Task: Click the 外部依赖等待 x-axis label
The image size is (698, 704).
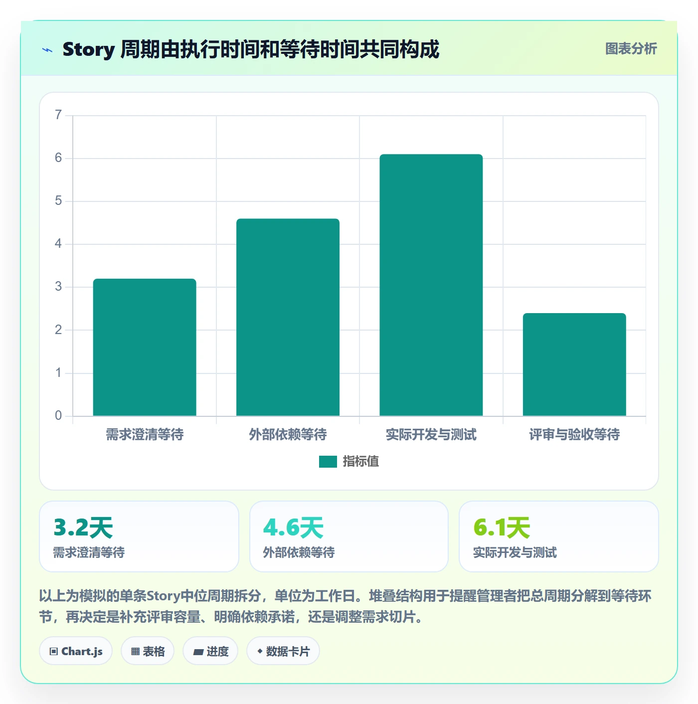Action: [288, 435]
